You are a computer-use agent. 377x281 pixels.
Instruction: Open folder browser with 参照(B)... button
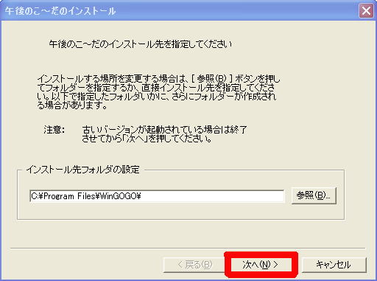(314, 195)
